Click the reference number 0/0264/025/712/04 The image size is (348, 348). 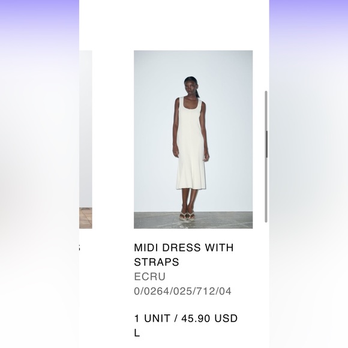182,291
